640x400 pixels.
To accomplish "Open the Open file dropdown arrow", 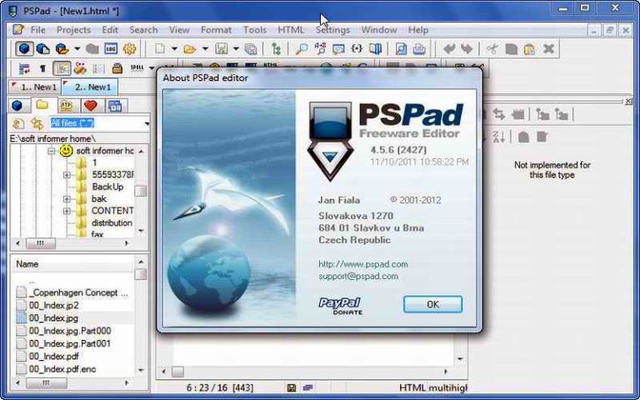I will pos(205,49).
